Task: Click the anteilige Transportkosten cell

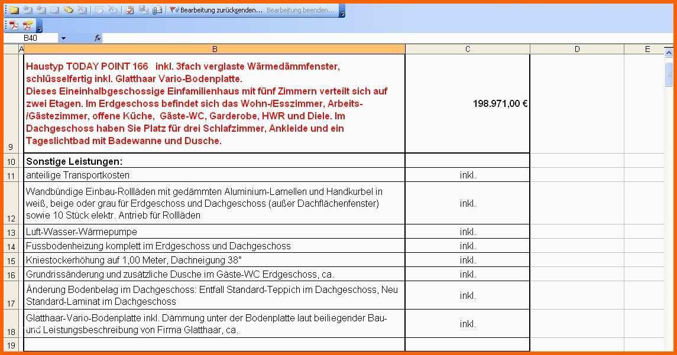Action: coord(215,175)
